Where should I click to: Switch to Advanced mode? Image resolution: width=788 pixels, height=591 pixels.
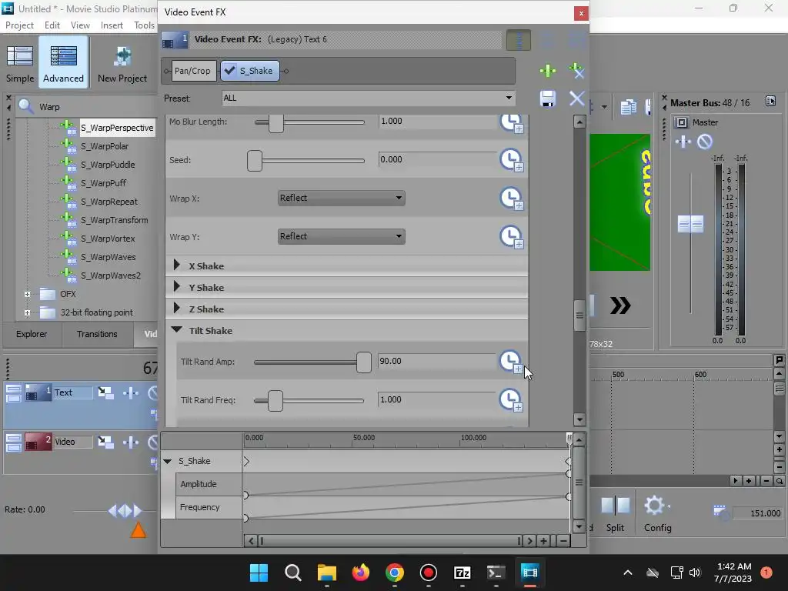click(63, 62)
